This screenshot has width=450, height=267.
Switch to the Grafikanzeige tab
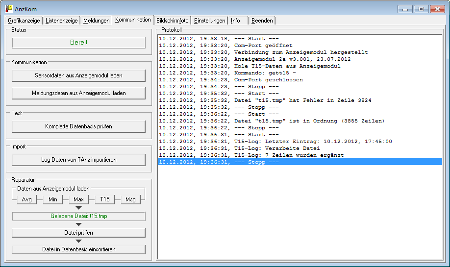[24, 21]
